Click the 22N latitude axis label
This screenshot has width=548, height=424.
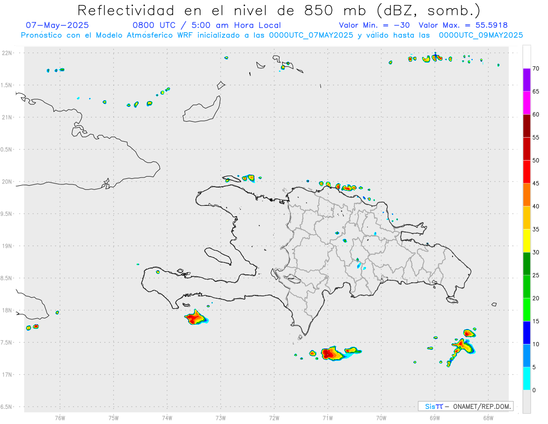[8, 53]
